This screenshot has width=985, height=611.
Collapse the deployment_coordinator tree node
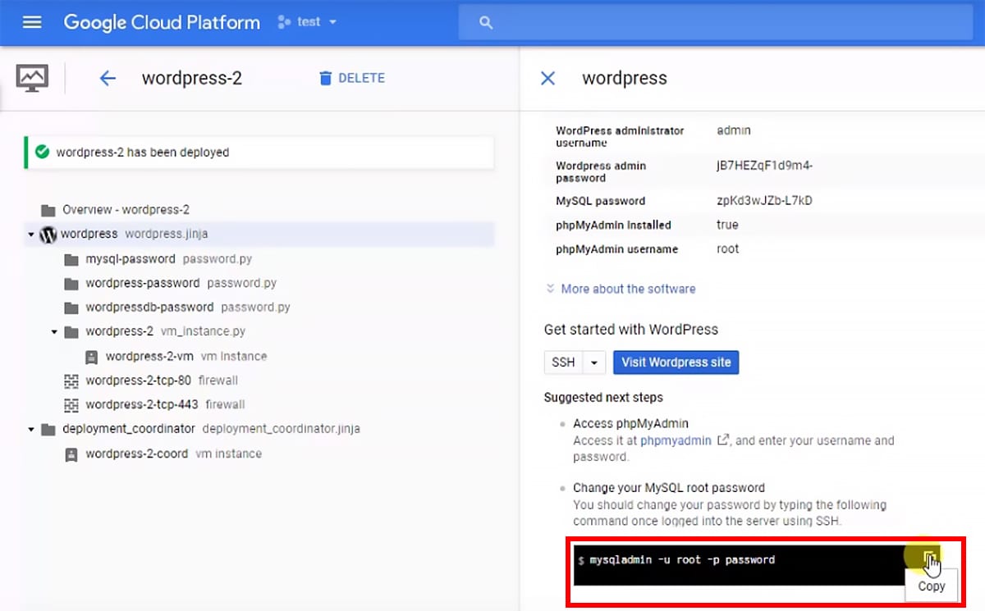tap(31, 429)
